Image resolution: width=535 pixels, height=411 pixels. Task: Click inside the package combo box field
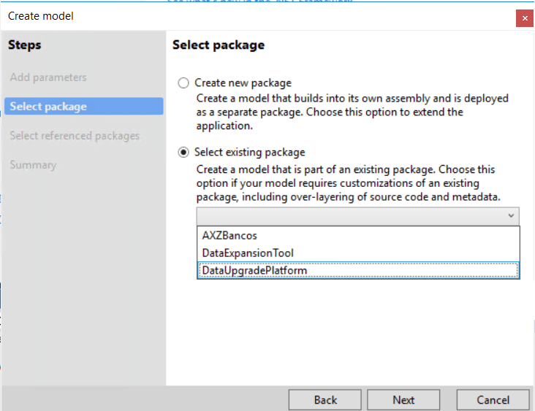point(351,216)
